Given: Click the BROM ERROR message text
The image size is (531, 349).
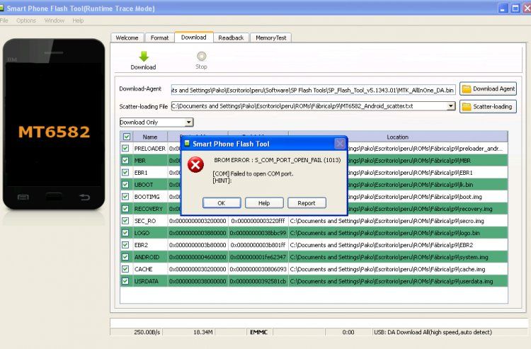Looking at the screenshot, I should coord(278,160).
